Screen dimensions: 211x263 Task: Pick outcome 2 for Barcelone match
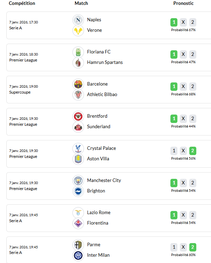(193, 87)
